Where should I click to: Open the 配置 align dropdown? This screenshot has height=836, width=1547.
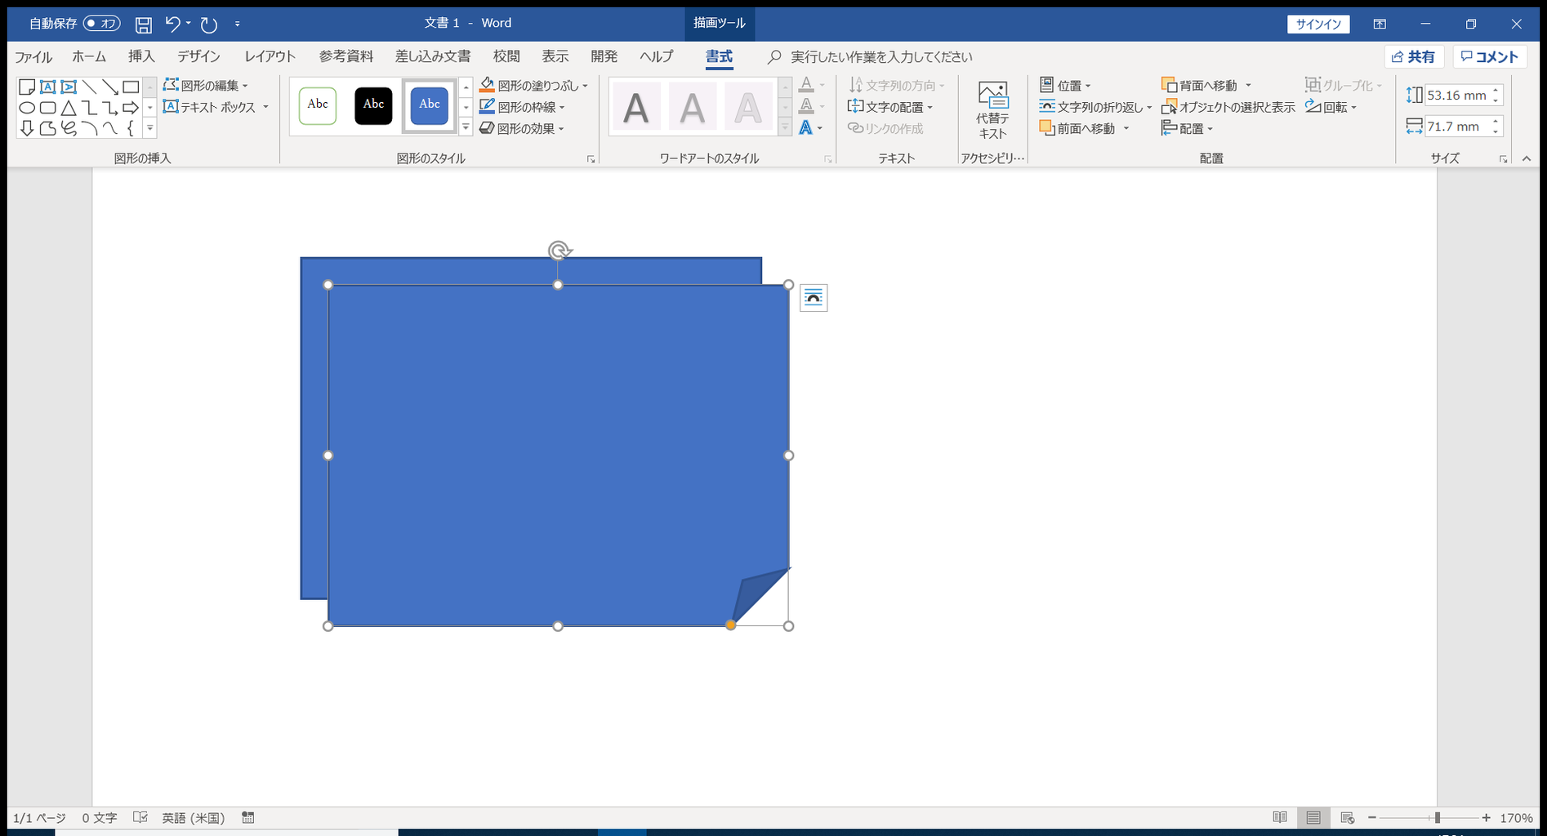pyautogui.click(x=1188, y=128)
